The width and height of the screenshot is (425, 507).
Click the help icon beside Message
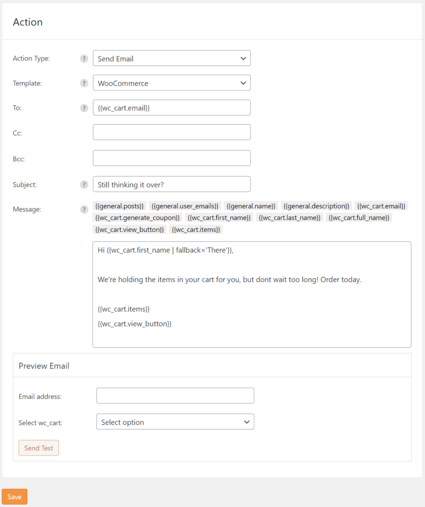pyautogui.click(x=84, y=209)
